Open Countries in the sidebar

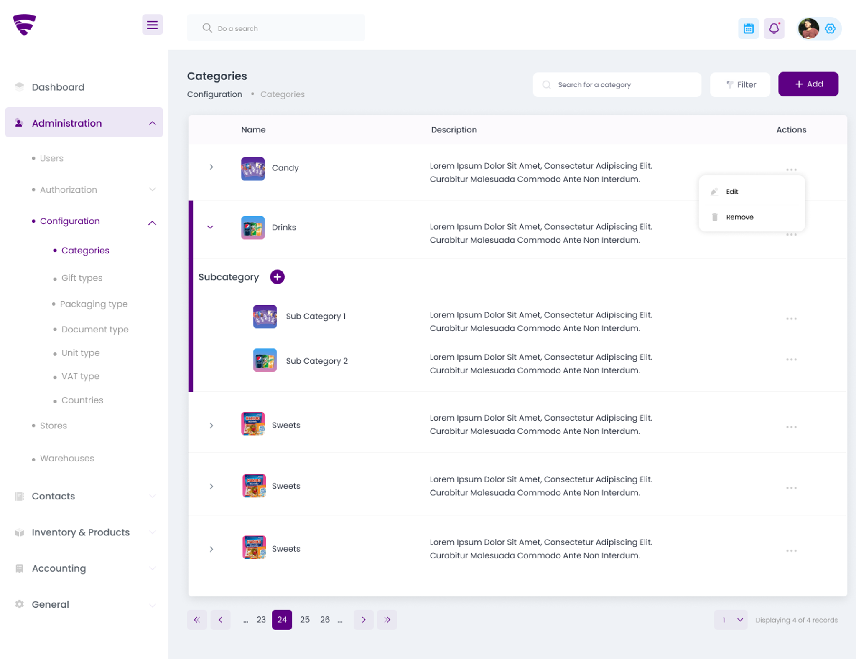click(x=82, y=400)
